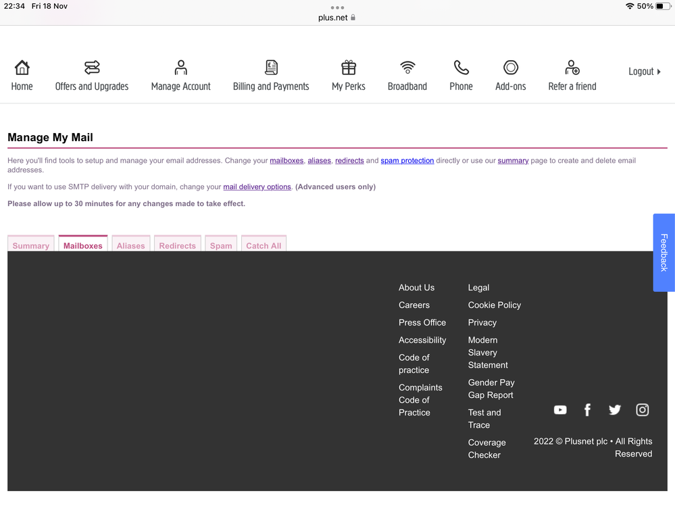Image resolution: width=675 pixels, height=506 pixels.
Task: Click the Refer a friend icon
Action: (572, 68)
